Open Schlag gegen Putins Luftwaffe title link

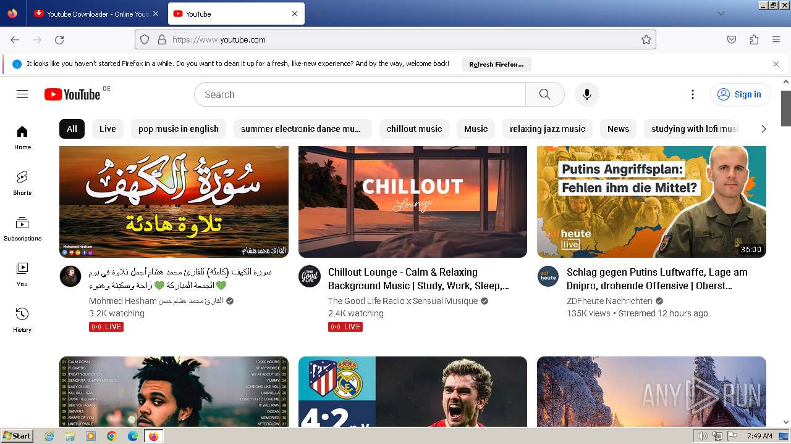657,279
